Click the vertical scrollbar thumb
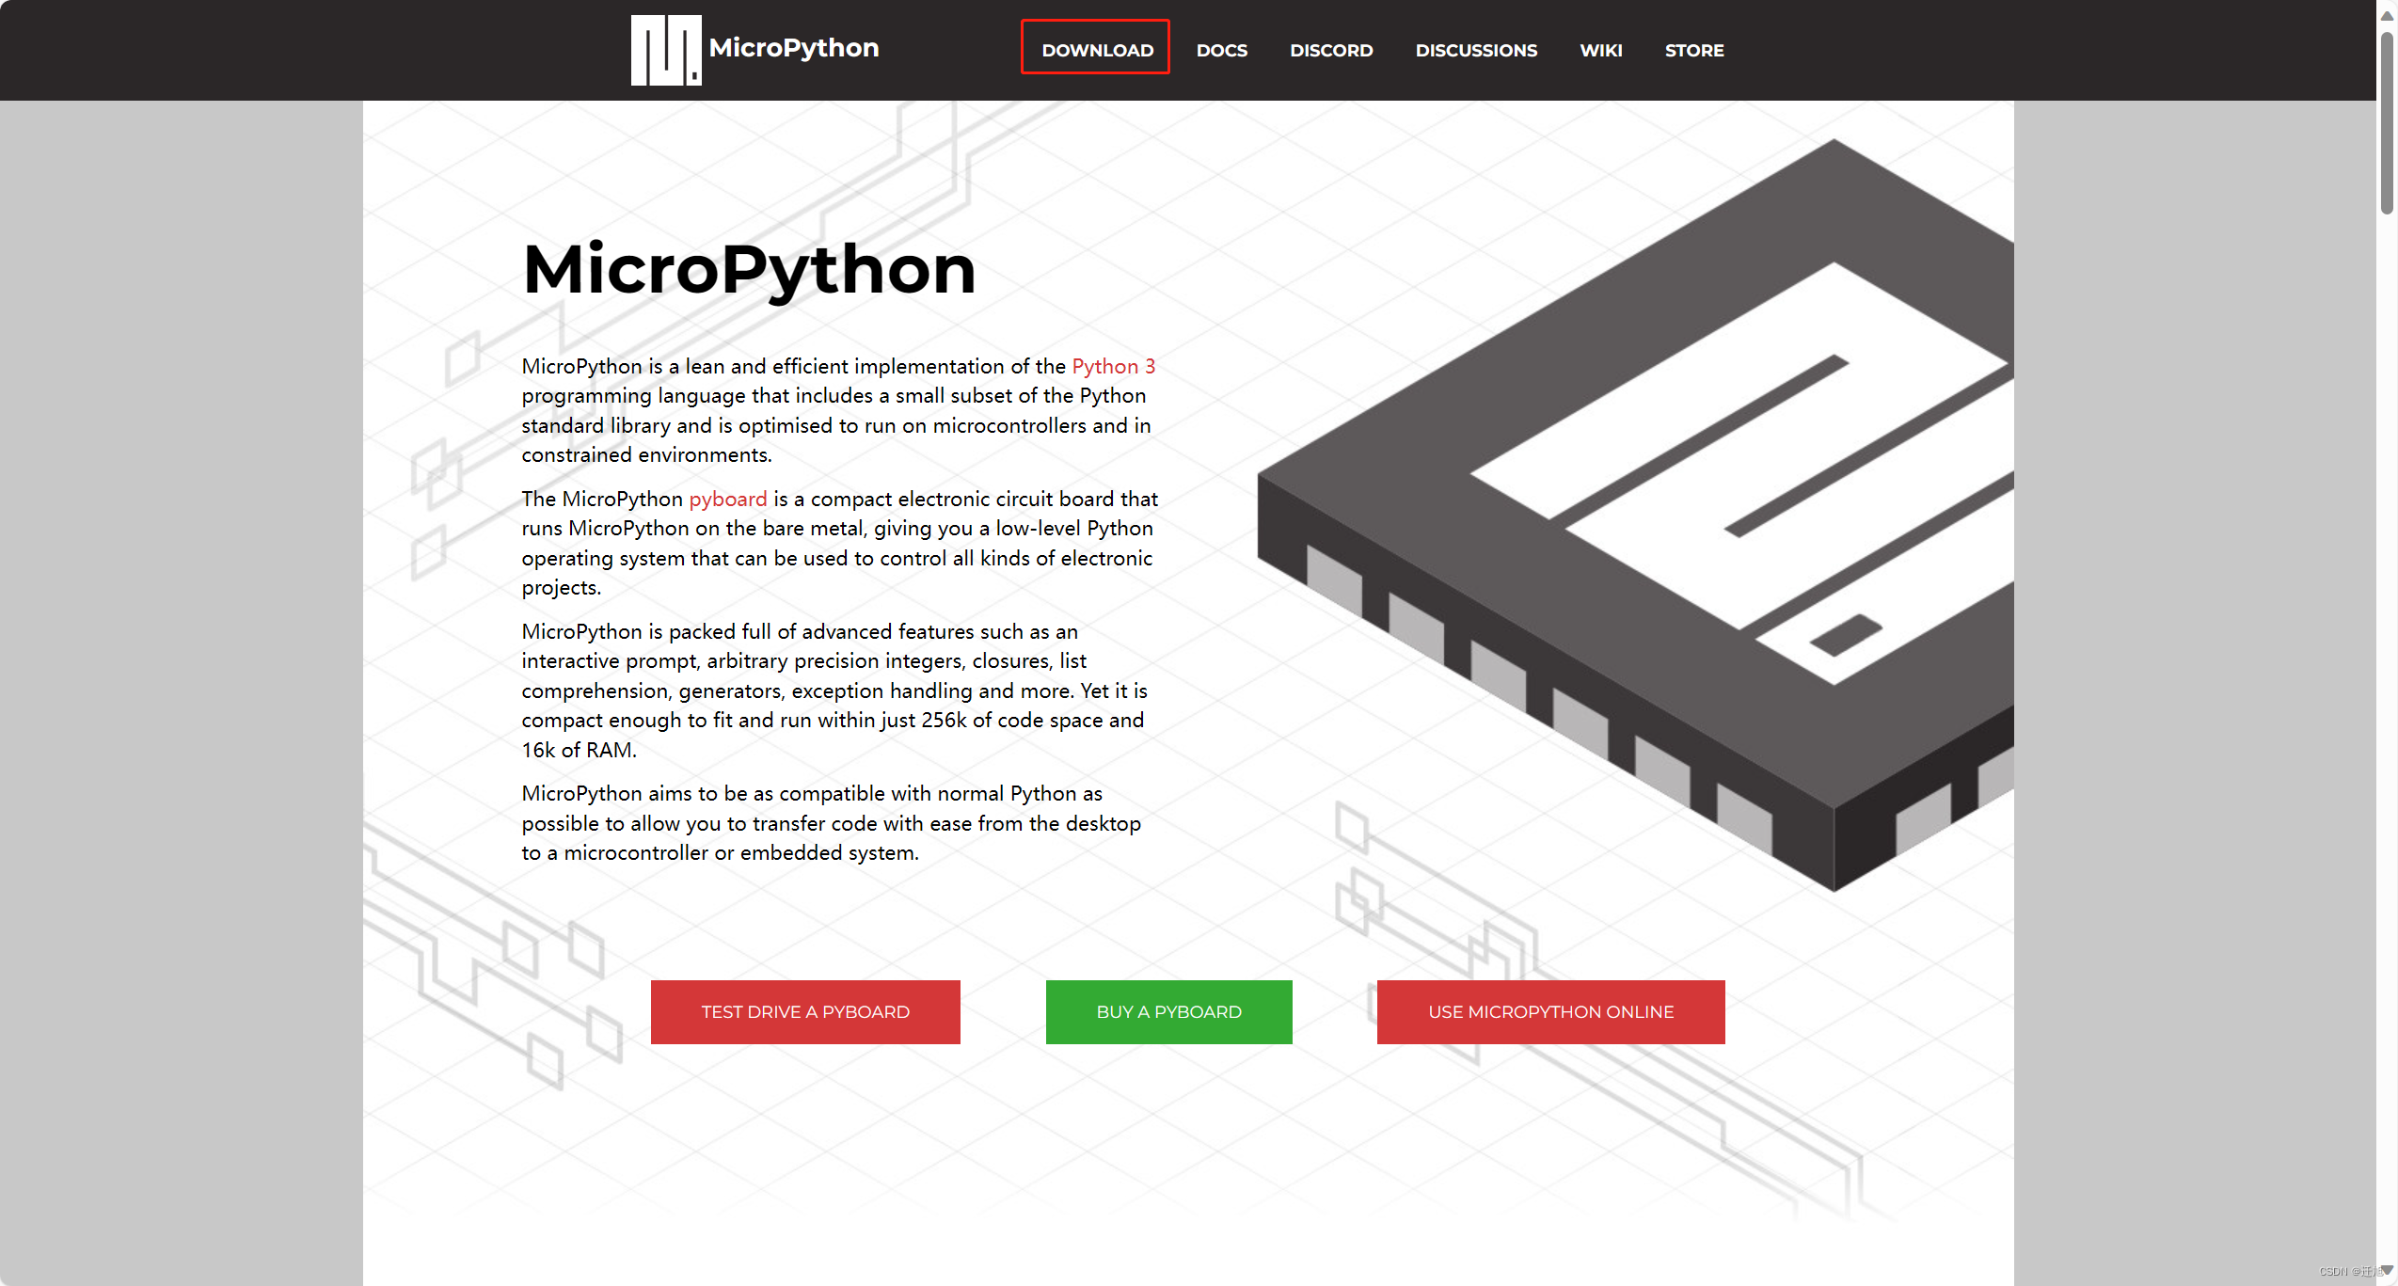 pos(2387,122)
